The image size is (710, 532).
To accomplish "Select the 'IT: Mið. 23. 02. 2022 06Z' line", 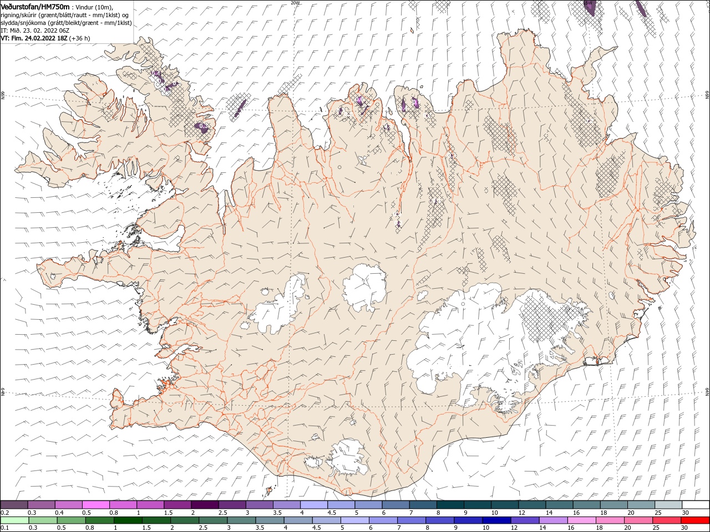I will (35, 30).
